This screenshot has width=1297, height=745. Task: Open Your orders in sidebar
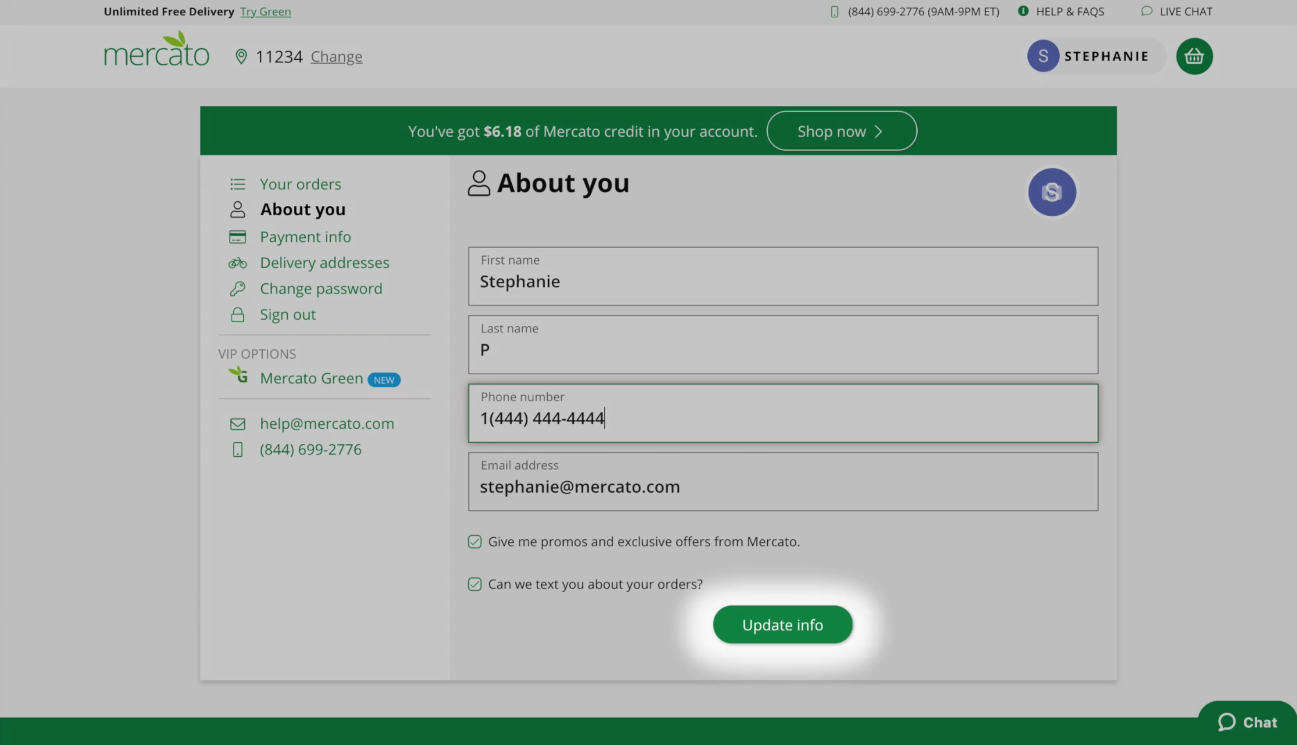pos(300,184)
